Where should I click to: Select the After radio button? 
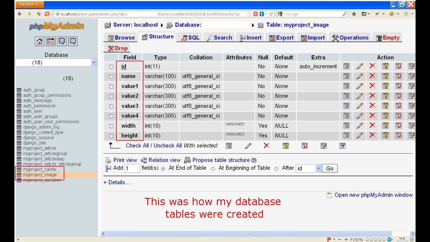click(x=276, y=169)
